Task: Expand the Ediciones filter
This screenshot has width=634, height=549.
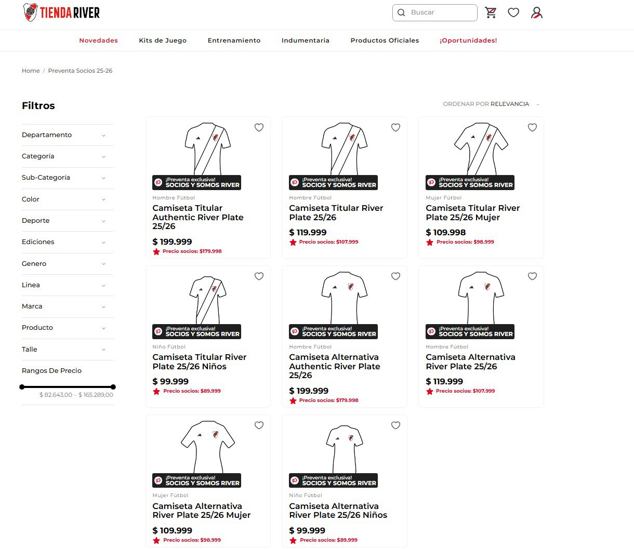Action: point(68,242)
